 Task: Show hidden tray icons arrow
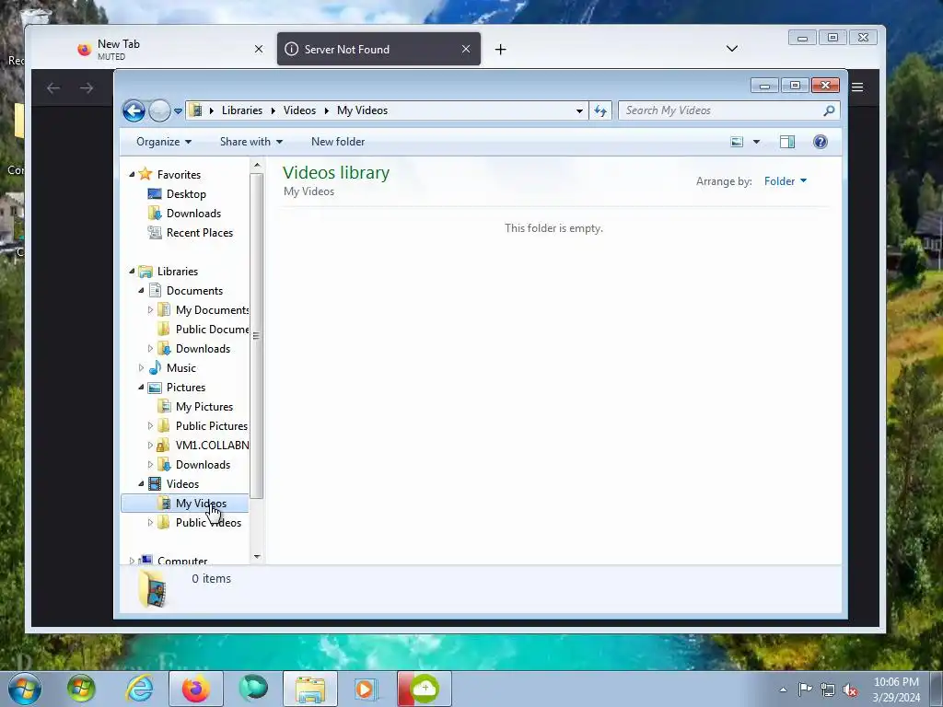[x=783, y=690]
